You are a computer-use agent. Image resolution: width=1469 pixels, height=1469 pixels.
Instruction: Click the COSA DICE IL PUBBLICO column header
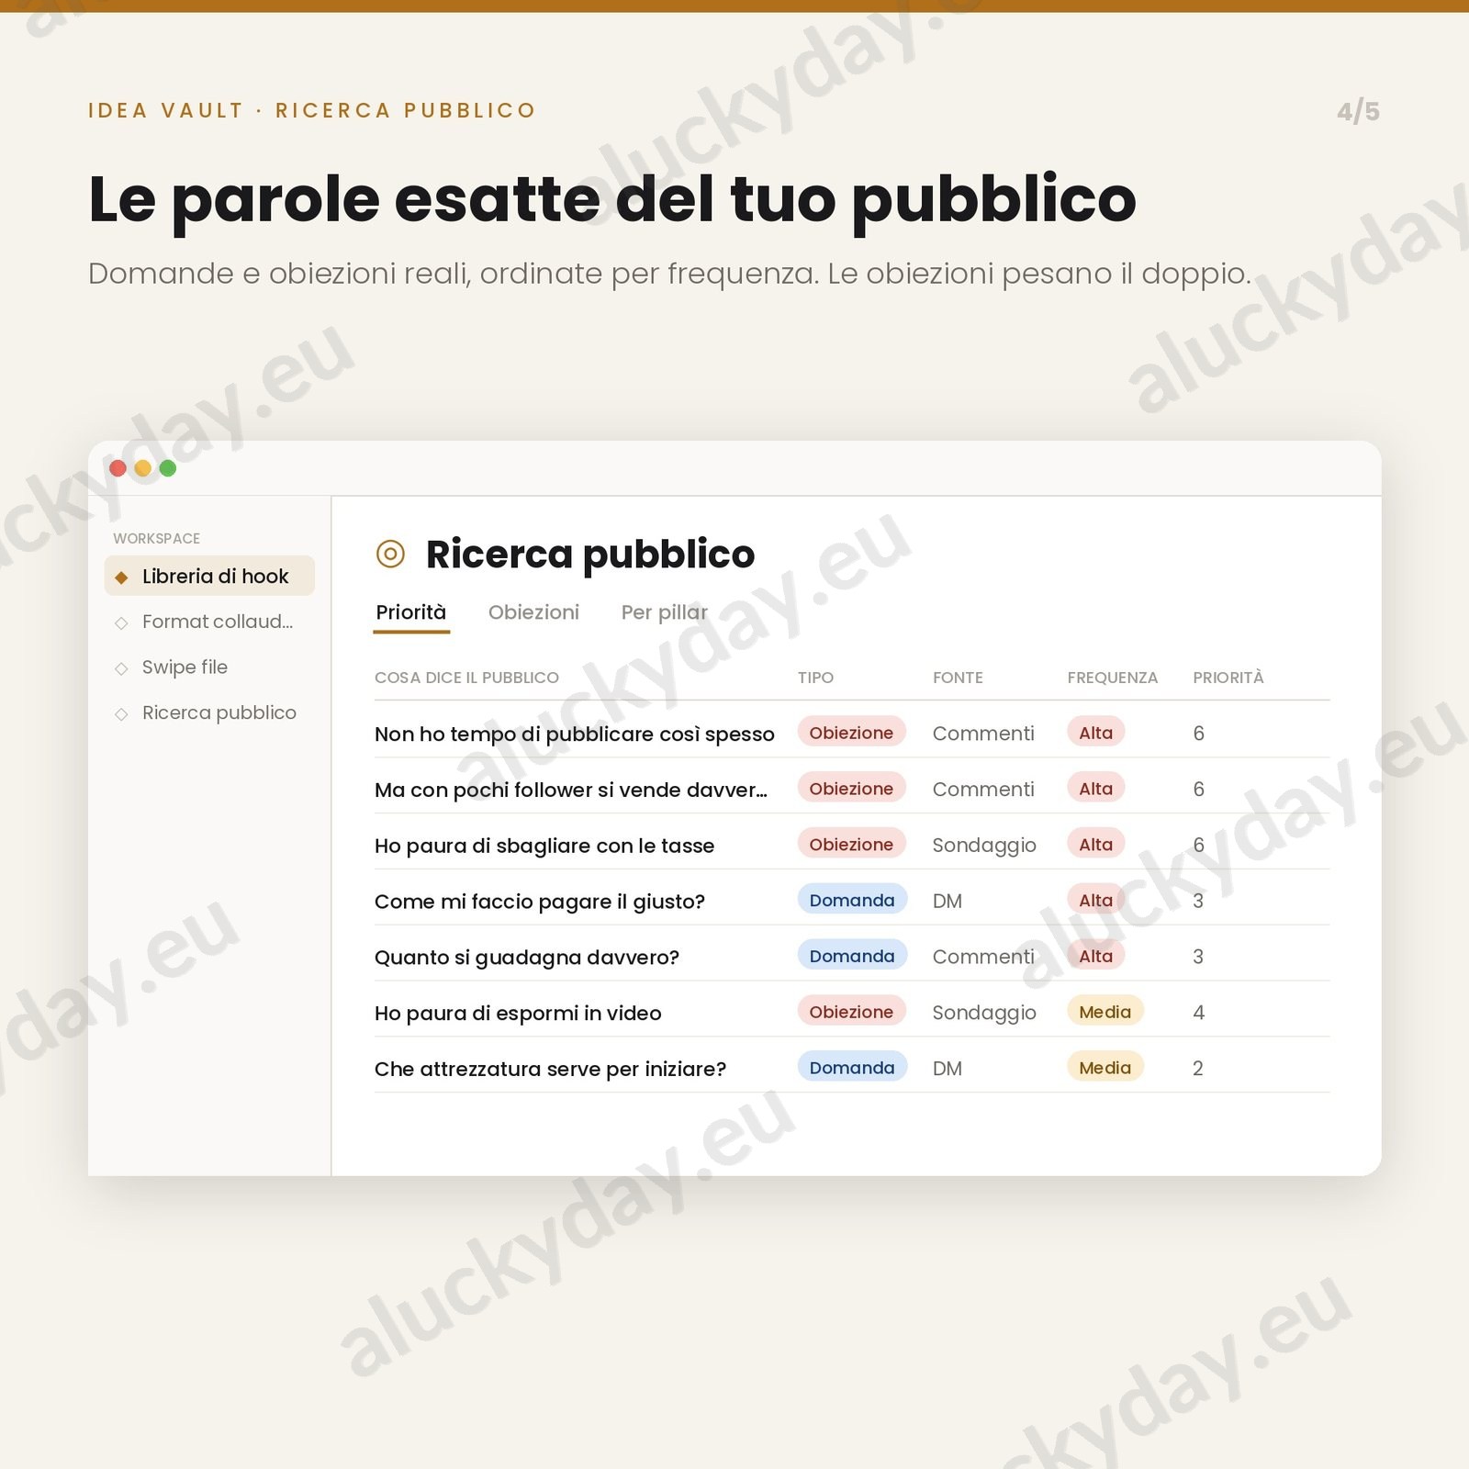466,678
